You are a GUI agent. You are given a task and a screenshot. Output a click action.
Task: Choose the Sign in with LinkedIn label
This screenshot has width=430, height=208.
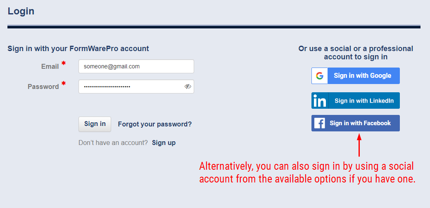(x=364, y=100)
